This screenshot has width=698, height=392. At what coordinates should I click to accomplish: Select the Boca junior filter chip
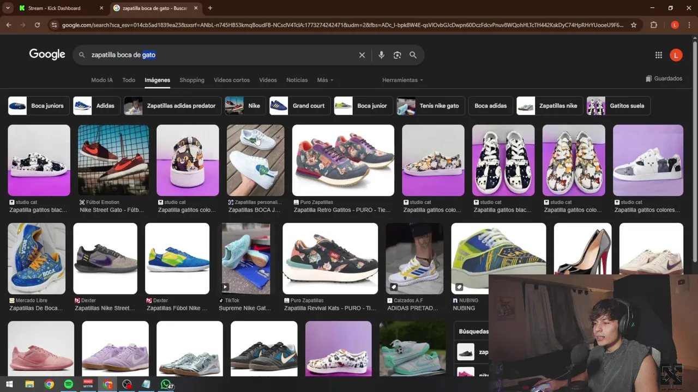point(363,106)
